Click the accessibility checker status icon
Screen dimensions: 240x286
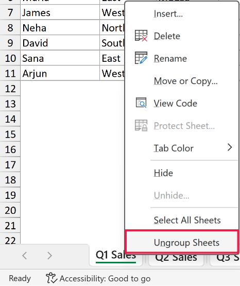tap(52, 278)
